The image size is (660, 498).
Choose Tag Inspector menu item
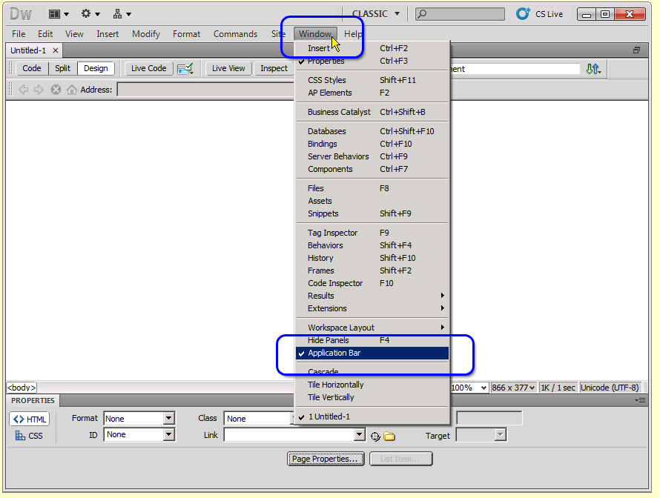point(372,233)
